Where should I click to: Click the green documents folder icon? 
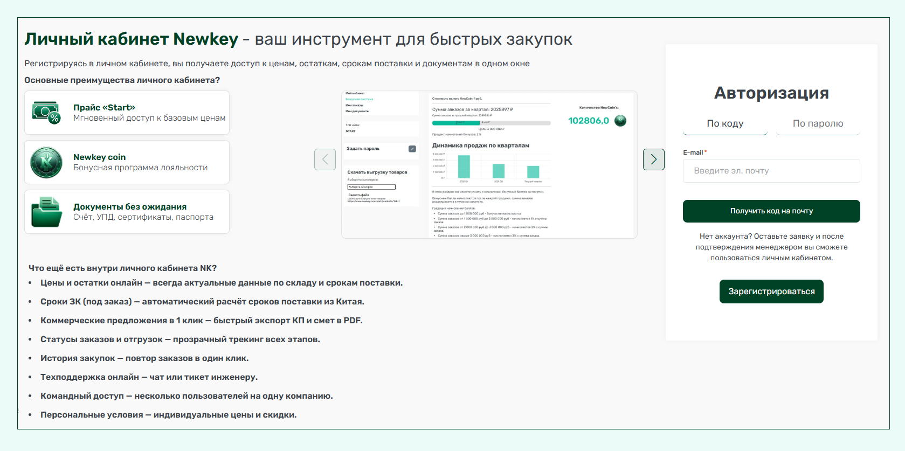(x=46, y=212)
